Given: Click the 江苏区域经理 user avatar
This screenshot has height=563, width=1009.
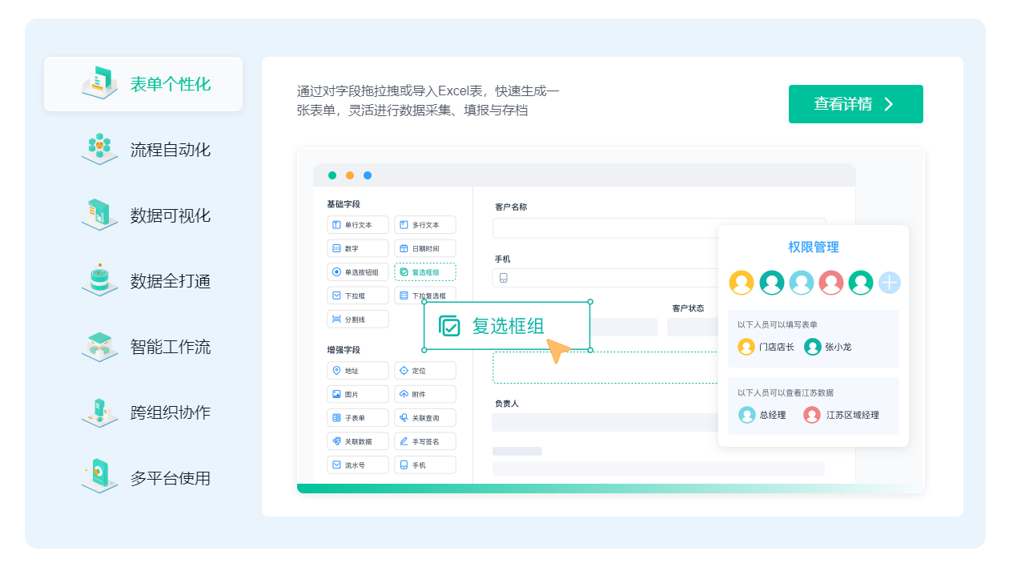Looking at the screenshot, I should click(812, 415).
